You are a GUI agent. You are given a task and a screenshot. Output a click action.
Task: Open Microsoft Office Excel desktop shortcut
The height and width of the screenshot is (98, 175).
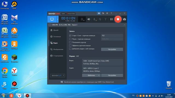[5, 33]
